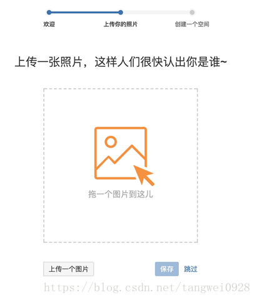Click the 上传一张照片 heading text

pos(48,62)
